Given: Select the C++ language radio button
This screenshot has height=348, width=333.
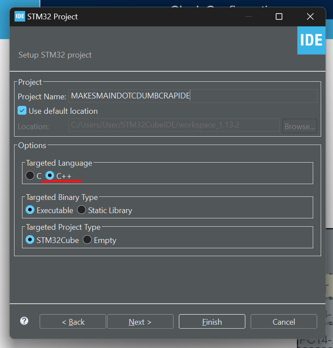Looking at the screenshot, I should (50, 175).
